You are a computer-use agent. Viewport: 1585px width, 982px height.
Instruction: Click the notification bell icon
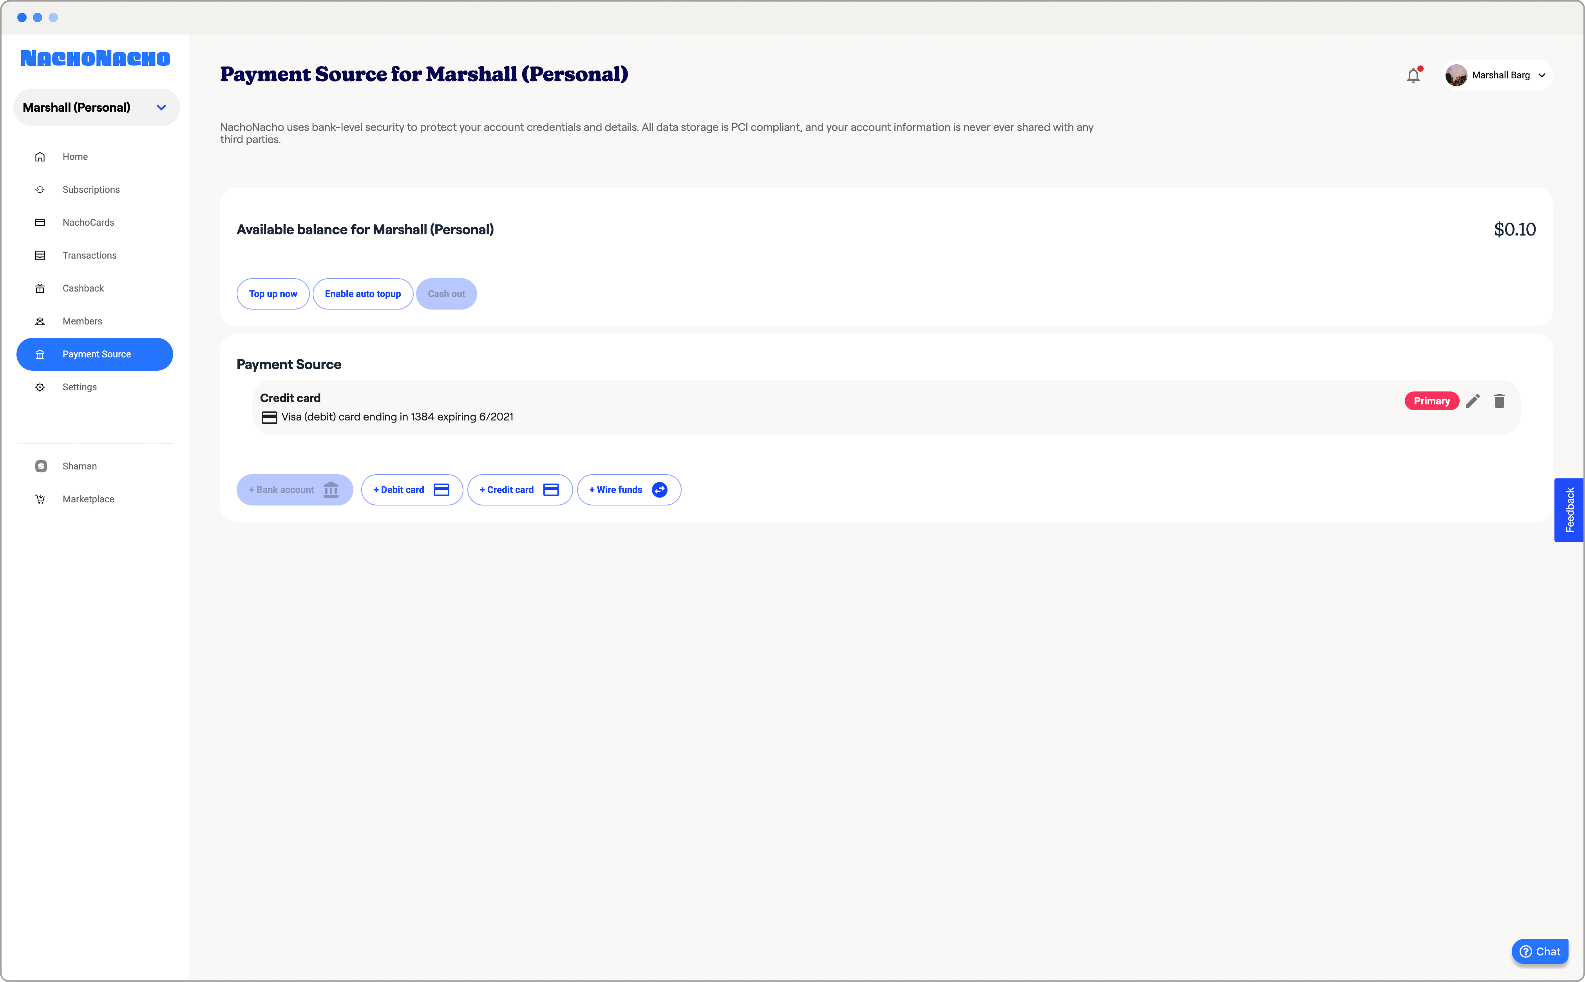click(x=1413, y=75)
